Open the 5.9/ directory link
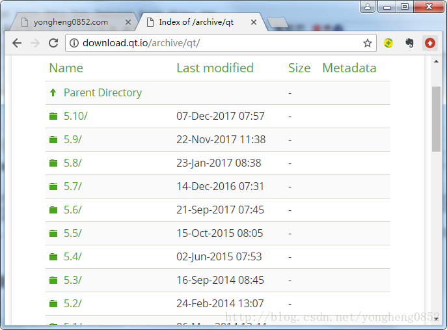Image resolution: width=447 pixels, height=330 pixels. click(72, 139)
